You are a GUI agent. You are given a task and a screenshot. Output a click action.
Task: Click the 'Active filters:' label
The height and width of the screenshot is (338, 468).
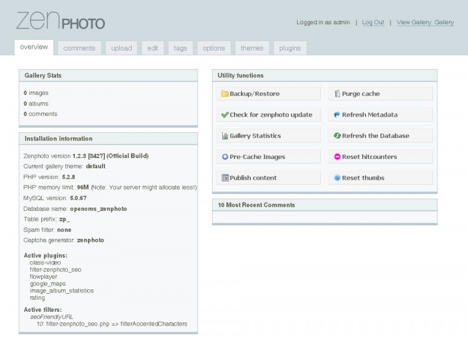[x=42, y=310]
